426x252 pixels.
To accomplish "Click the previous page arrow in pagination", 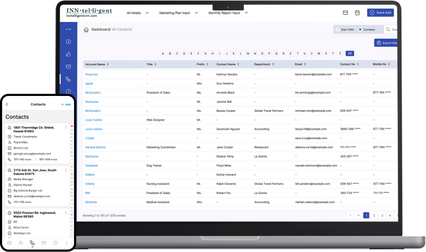I will click(350, 216).
